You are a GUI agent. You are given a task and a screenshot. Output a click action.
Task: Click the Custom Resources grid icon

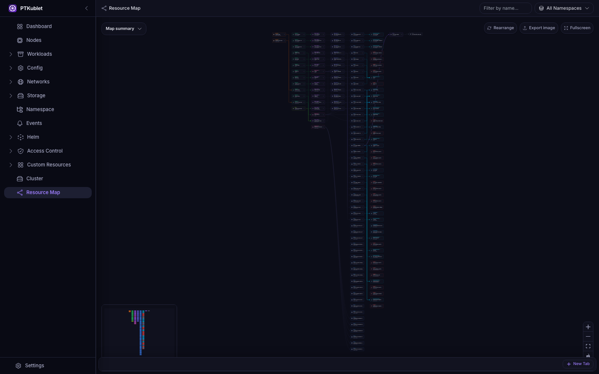click(x=21, y=165)
